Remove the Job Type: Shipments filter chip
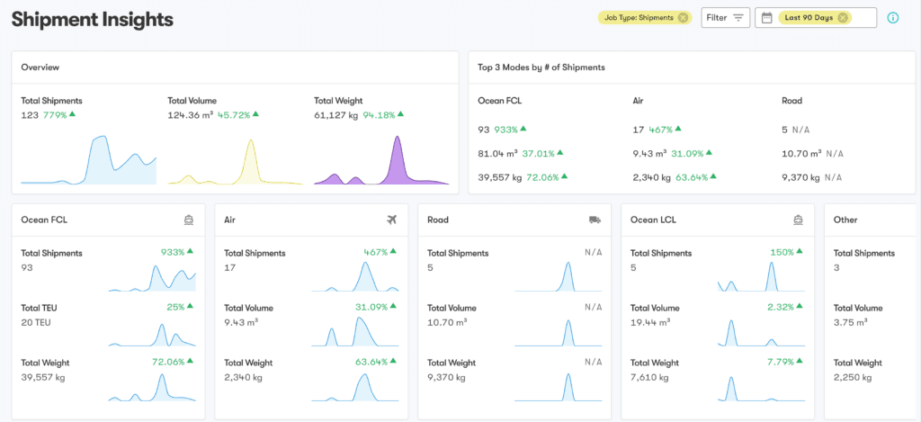The image size is (921, 422). tap(683, 18)
